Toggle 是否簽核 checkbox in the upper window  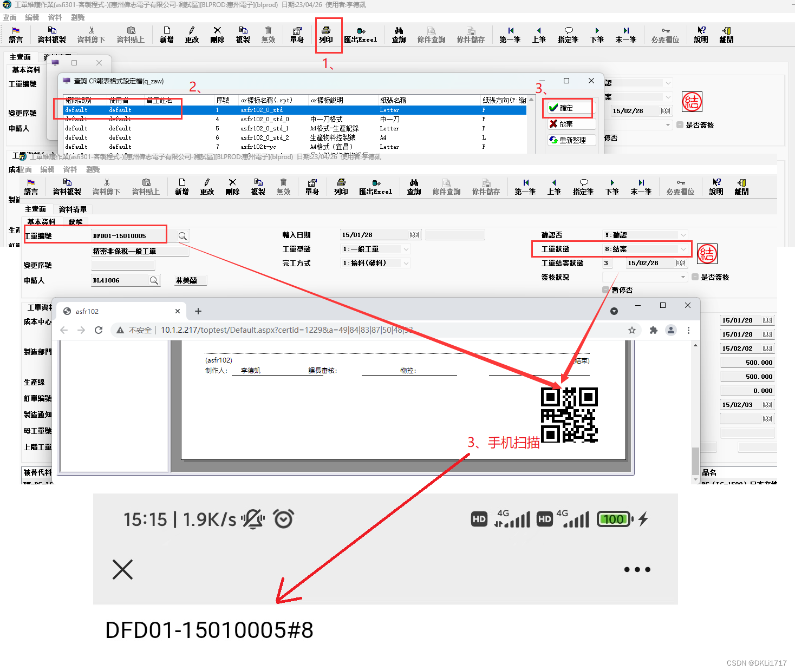[x=680, y=125]
